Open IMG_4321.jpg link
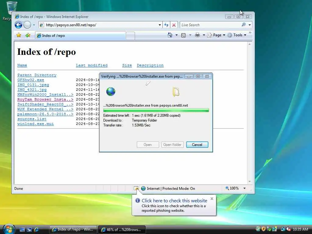 coord(32,90)
